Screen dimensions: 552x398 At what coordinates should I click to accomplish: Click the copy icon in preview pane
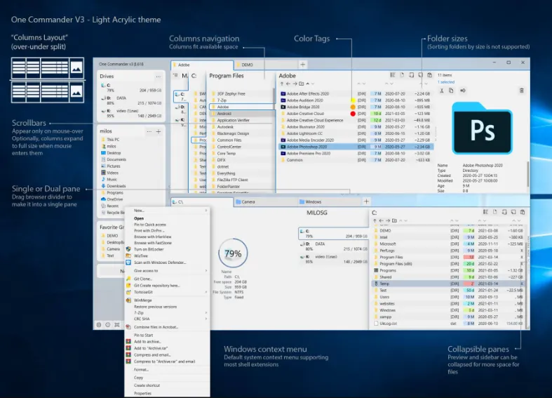point(451,91)
